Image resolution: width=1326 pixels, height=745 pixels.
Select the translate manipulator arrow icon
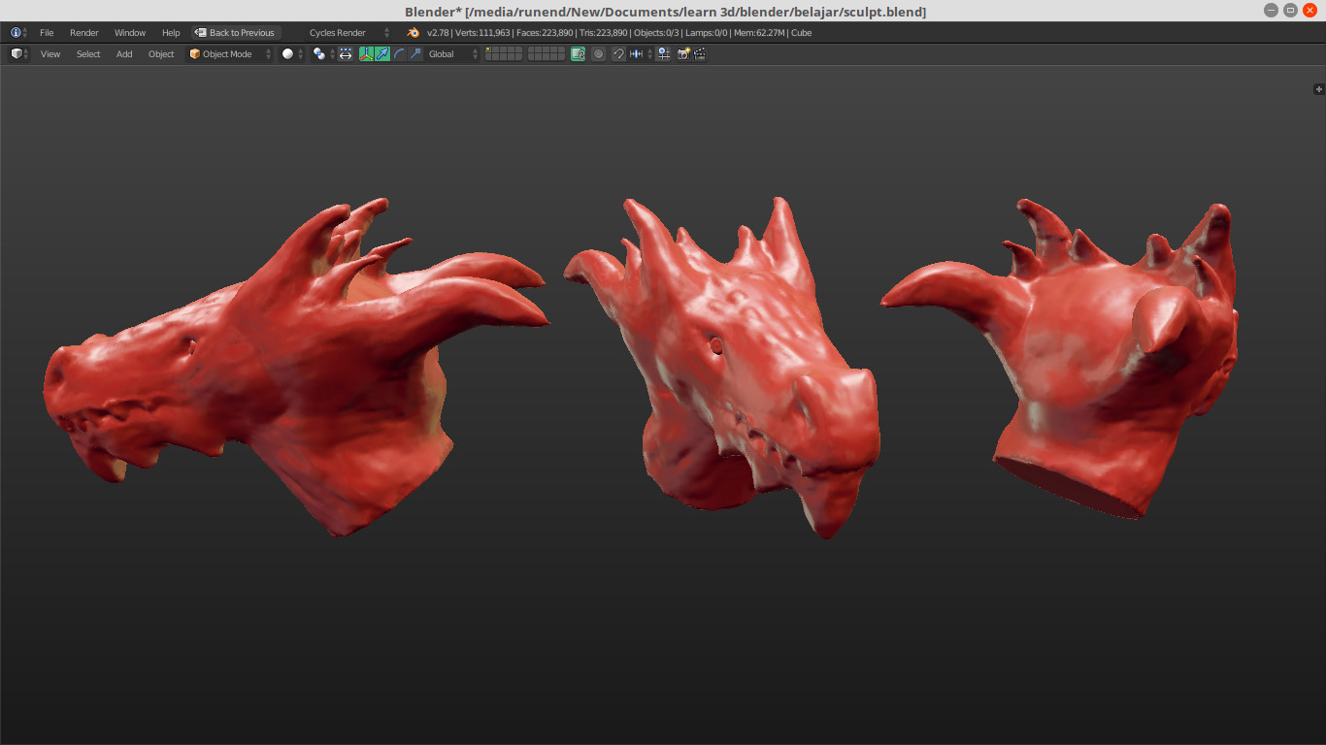click(x=381, y=53)
